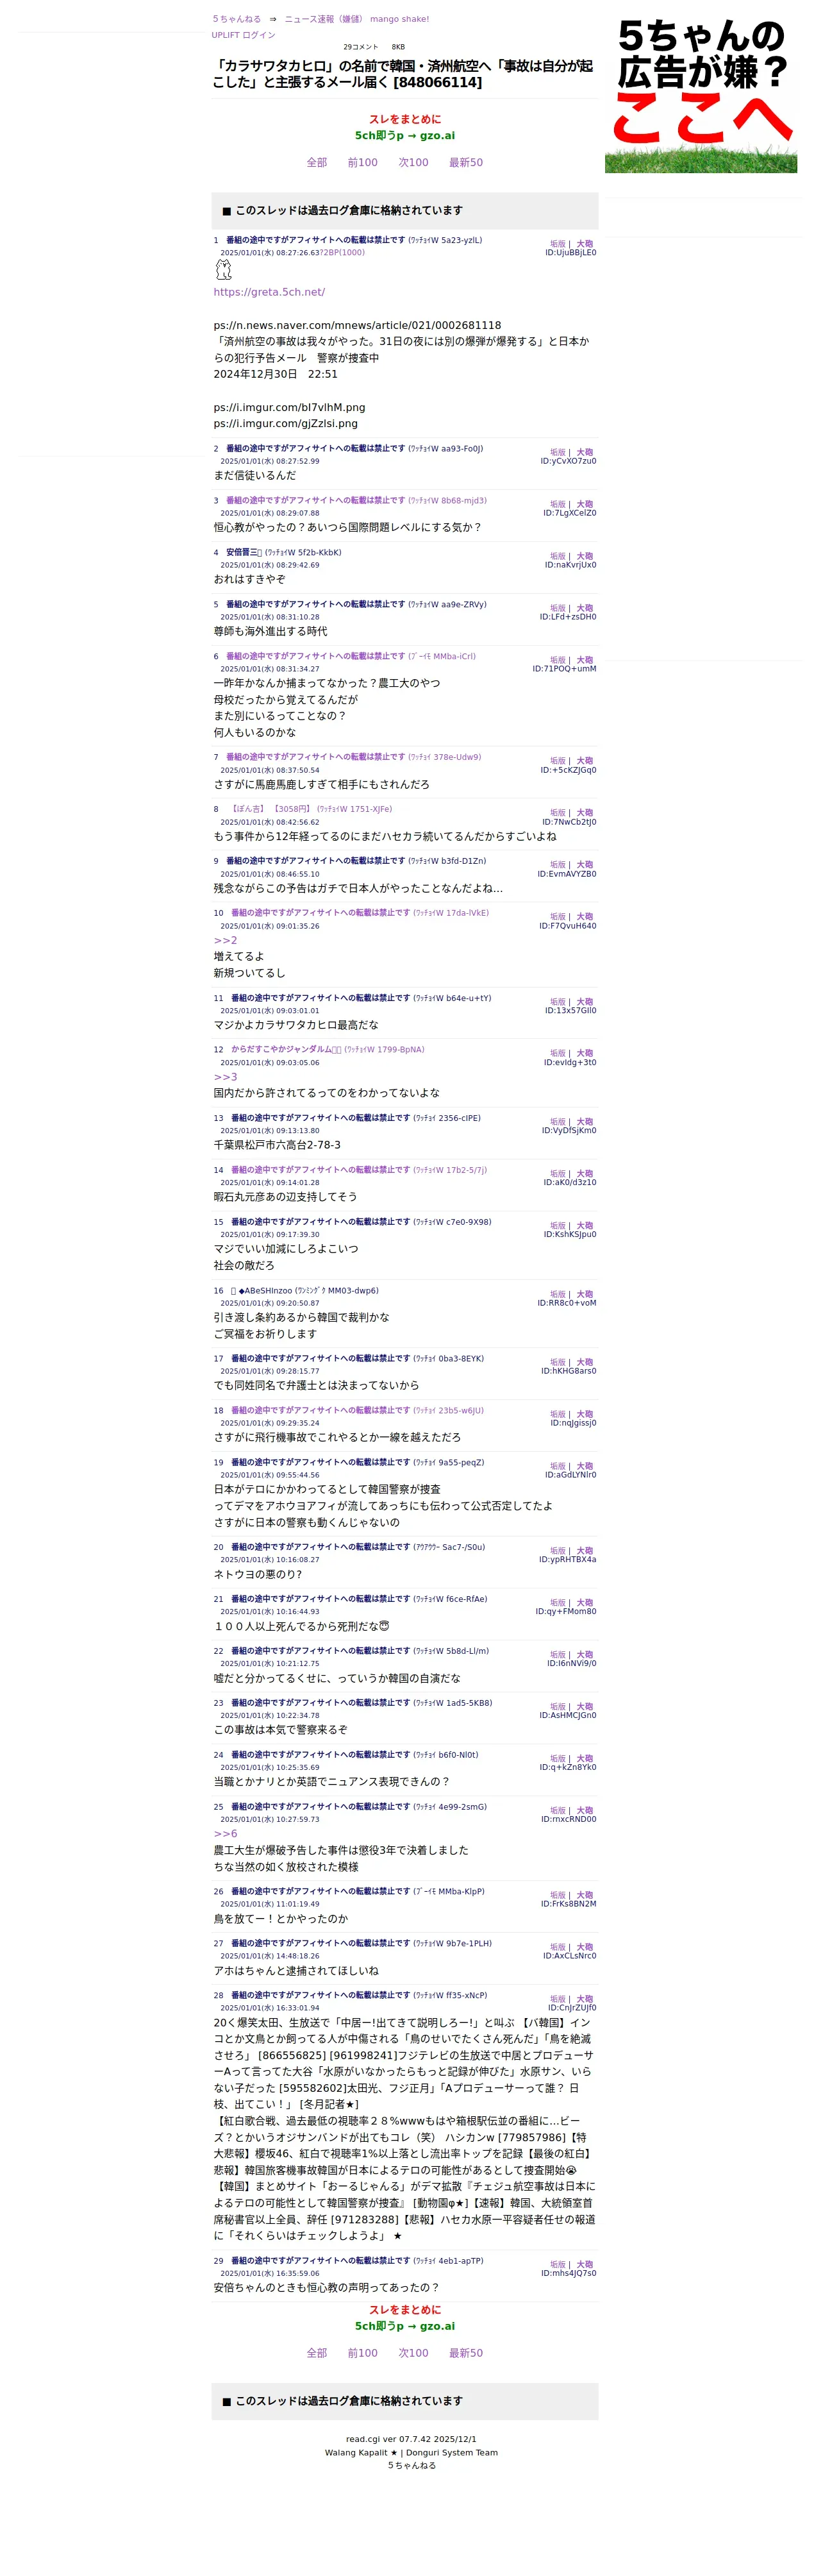
Task: Follow the >>6 anchor in post 25
Action: click(225, 1834)
